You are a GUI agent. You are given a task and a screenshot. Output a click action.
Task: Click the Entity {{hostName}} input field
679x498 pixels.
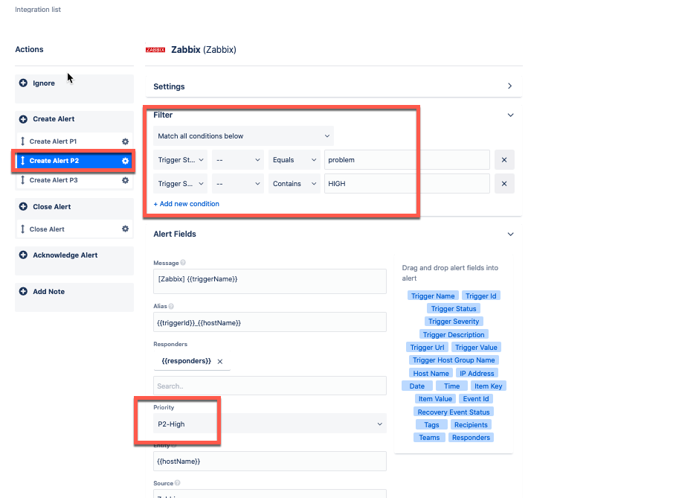270,462
